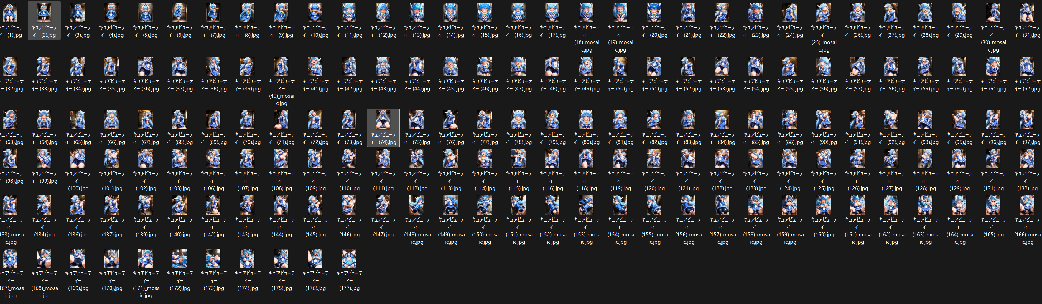Viewport: 1042px width, 304px height.
Task: Select thumbnail of (150)_mosaic.jpg
Action: (x=485, y=205)
